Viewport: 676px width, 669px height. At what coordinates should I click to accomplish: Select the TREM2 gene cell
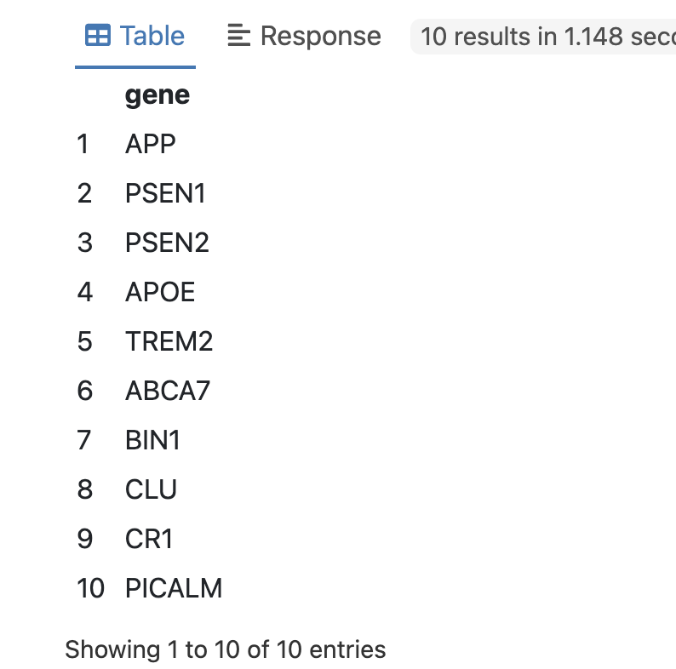point(169,341)
